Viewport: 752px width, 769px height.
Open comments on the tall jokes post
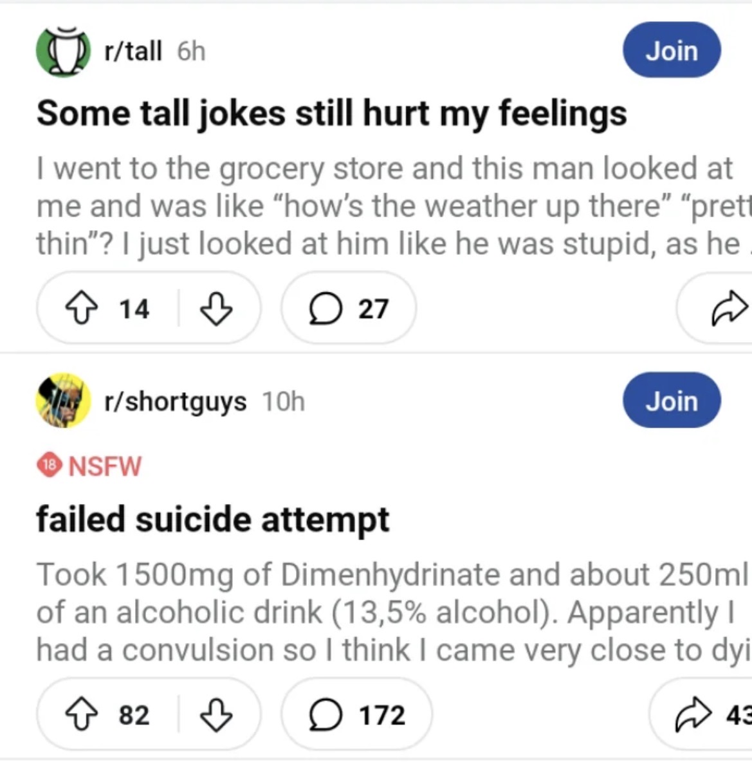[349, 309]
